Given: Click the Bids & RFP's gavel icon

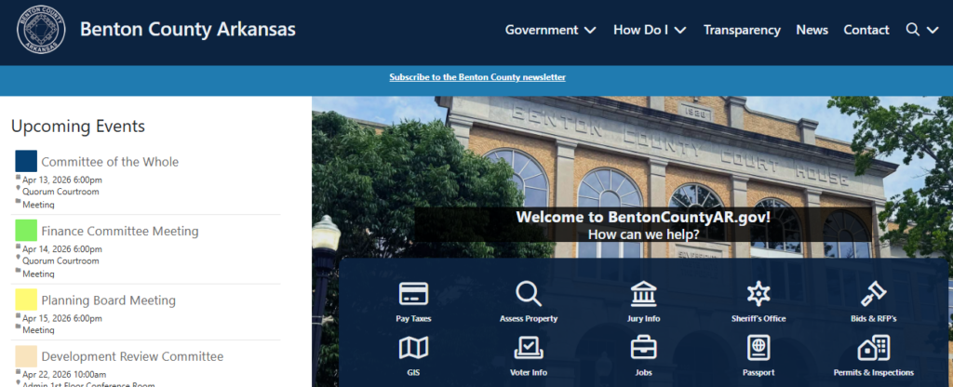Looking at the screenshot, I should coord(873,294).
